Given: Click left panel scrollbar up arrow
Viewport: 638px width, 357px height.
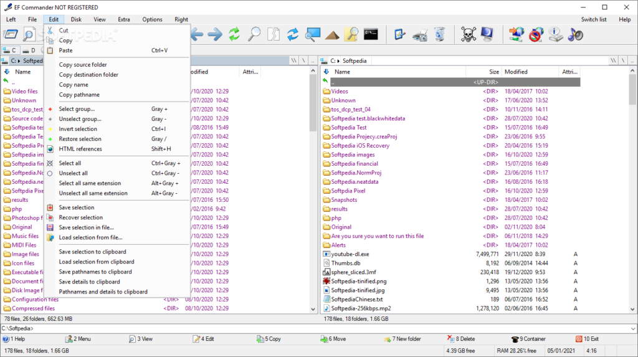Looking at the screenshot, I should (313, 71).
